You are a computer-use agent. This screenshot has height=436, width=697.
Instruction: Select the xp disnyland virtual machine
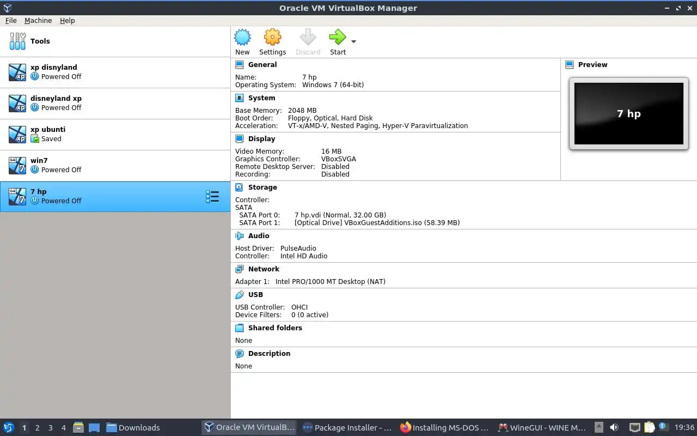tap(115, 72)
